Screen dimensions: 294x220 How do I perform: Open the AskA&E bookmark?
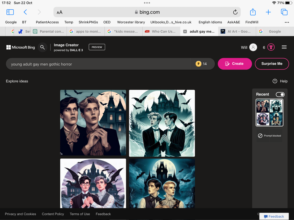[234, 22]
